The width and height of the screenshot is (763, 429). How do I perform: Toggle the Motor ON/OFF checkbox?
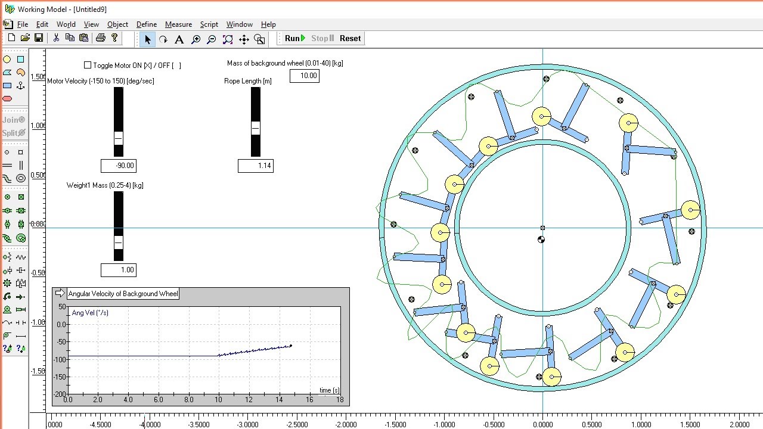[x=88, y=65]
